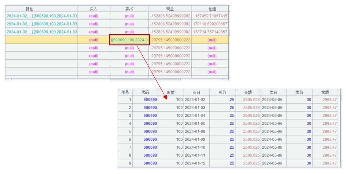This screenshot has height=174, width=346.
Task: Click the 仓值 column header
Action: 211,8
